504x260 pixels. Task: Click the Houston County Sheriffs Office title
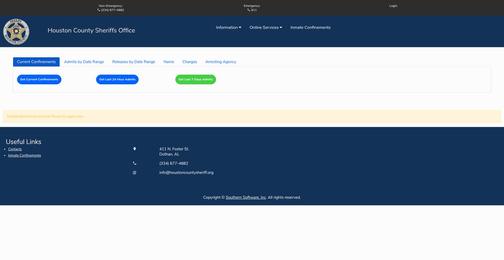click(x=91, y=31)
